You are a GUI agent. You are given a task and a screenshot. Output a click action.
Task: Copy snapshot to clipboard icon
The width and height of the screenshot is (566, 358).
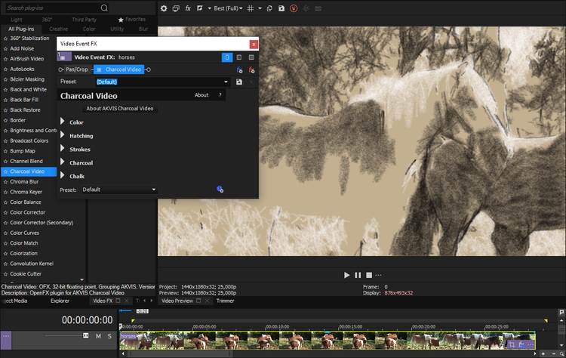tap(269, 8)
